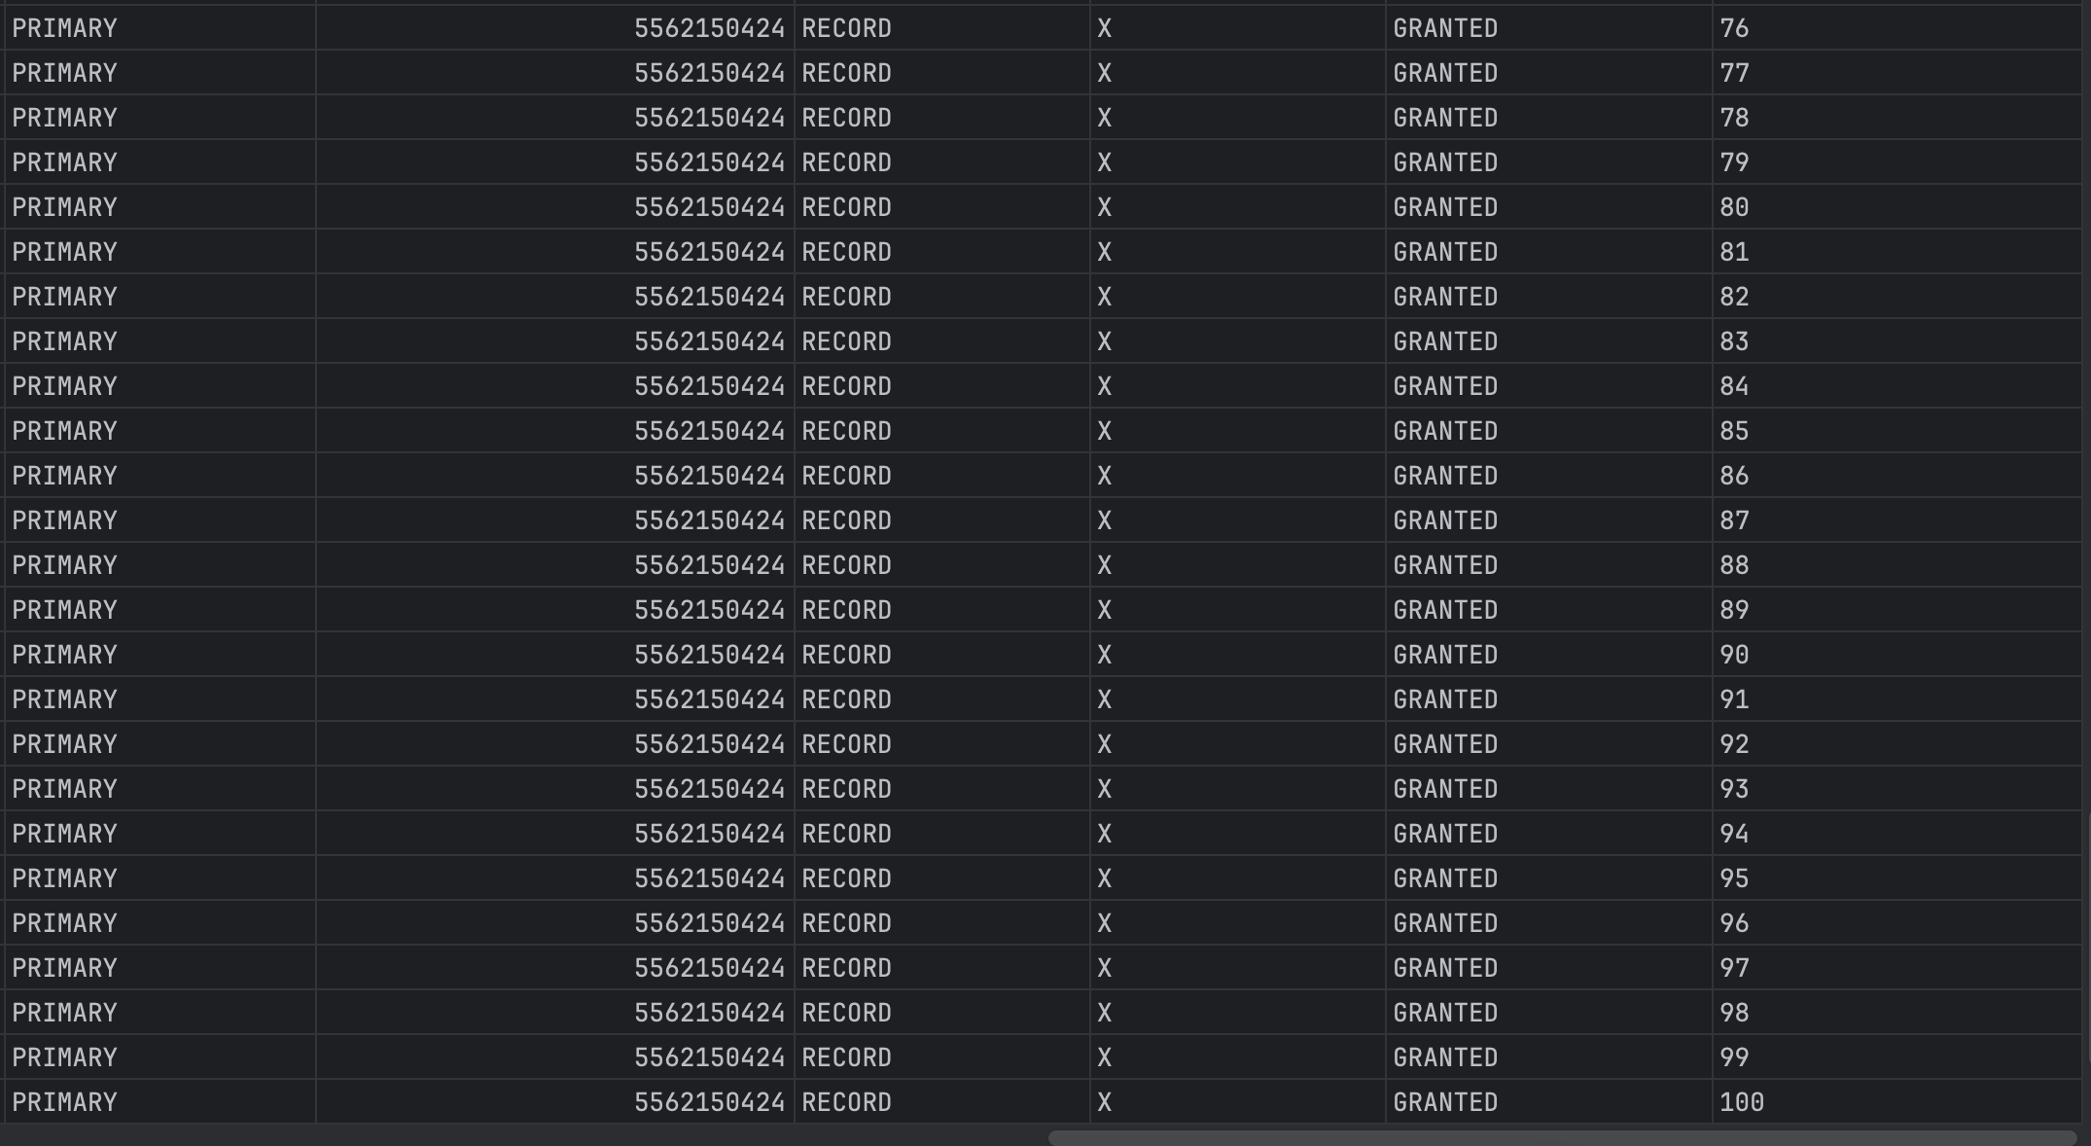Select 5562150424 cell in row 77

click(709, 73)
